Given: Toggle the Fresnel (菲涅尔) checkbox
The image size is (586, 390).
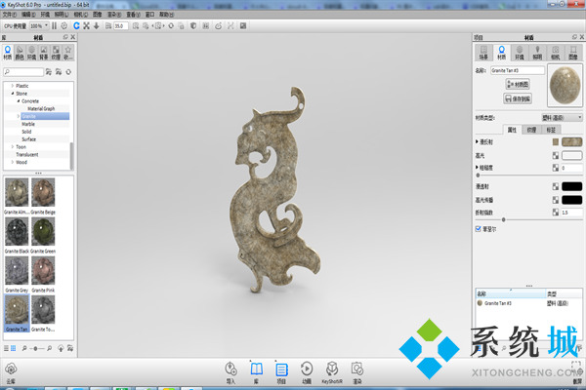Looking at the screenshot, I should click(477, 230).
